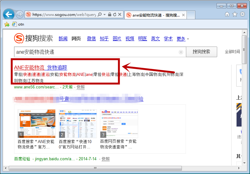Image resolution: width=250 pixels, height=174 pixels.
Task: Close the ane安能物流快递 tab
Action: pos(183,15)
